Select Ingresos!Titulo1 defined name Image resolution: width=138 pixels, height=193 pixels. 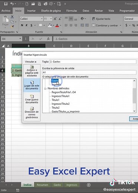point(60,96)
